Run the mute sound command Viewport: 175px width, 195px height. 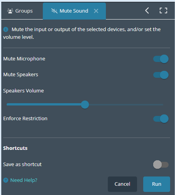(157, 184)
